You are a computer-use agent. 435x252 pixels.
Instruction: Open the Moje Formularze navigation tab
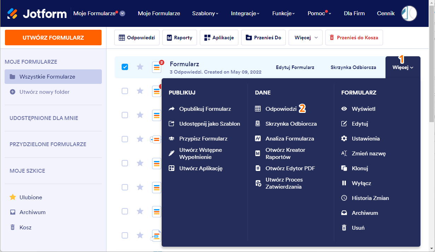pos(159,13)
